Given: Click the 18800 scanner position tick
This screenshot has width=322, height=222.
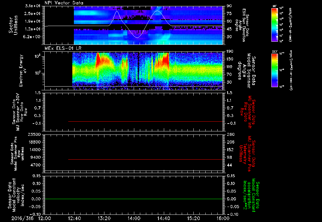Looking at the screenshot, I should coord(34,142).
